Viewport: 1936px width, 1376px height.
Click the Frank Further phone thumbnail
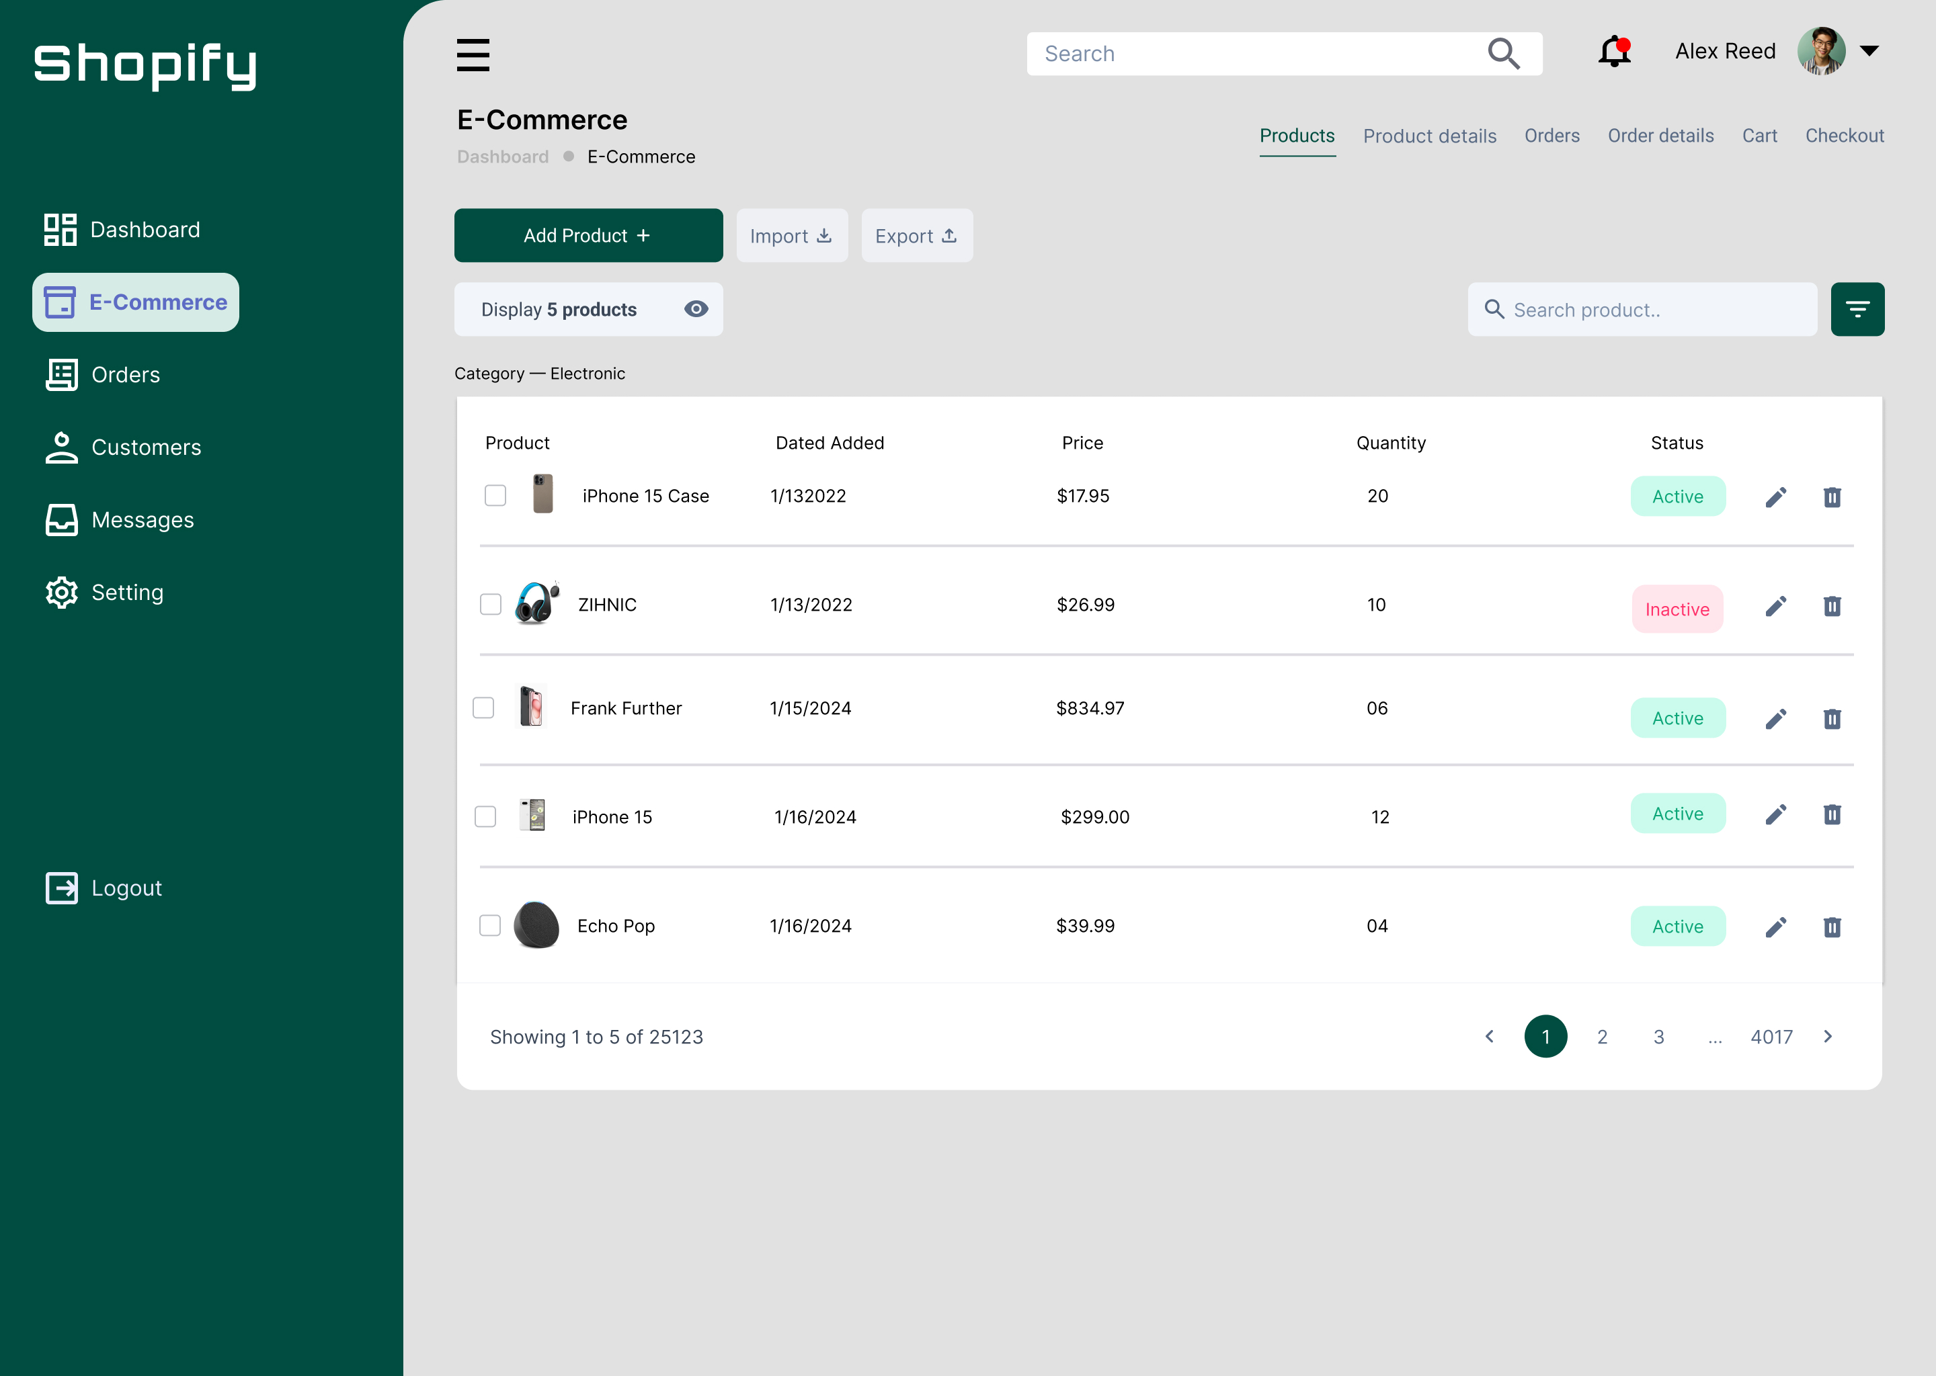532,705
